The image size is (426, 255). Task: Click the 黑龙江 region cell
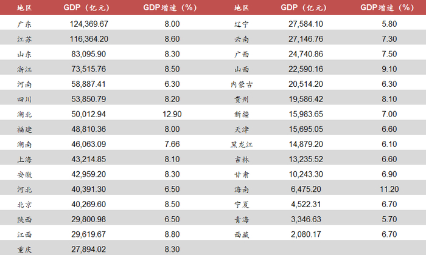point(242,143)
